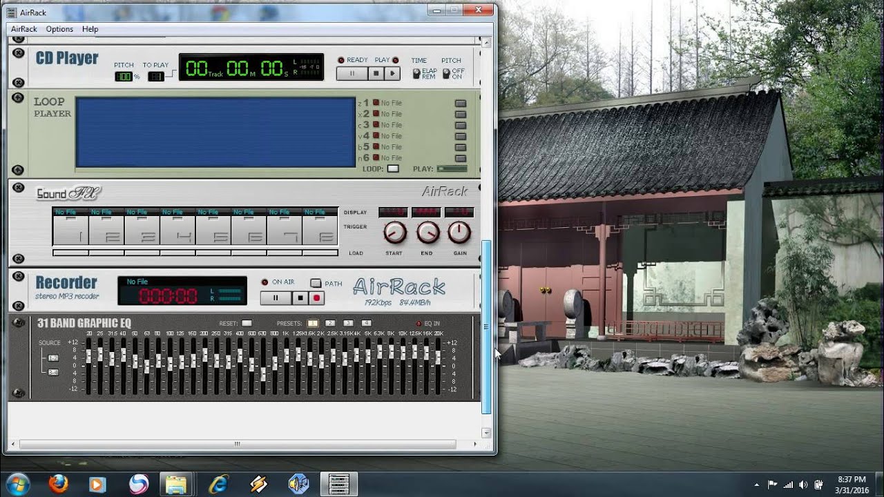The image size is (884, 497).
Task: Toggle Loop Player slot 1 indicator
Action: tap(376, 103)
